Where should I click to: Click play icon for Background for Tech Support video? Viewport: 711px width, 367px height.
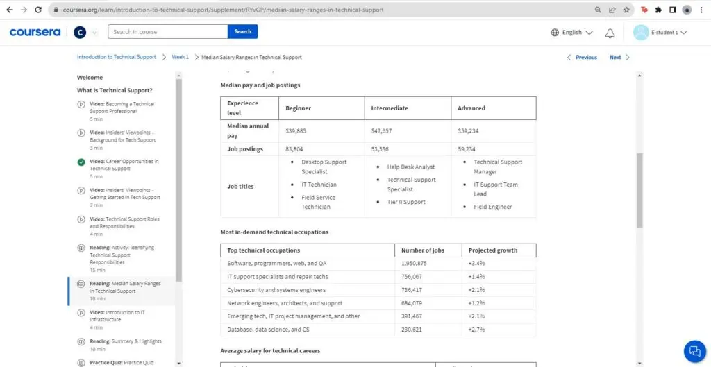click(x=81, y=133)
